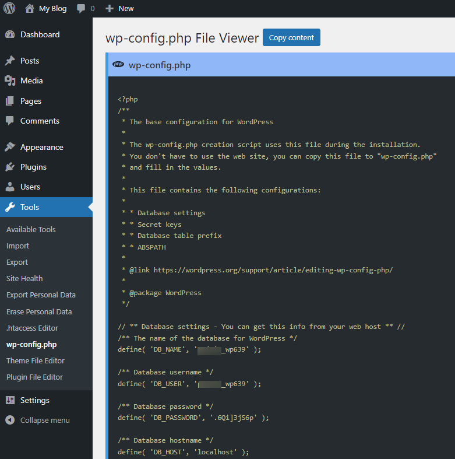Click the DB_USER define line
This screenshot has height=459, width=455.
(x=189, y=384)
